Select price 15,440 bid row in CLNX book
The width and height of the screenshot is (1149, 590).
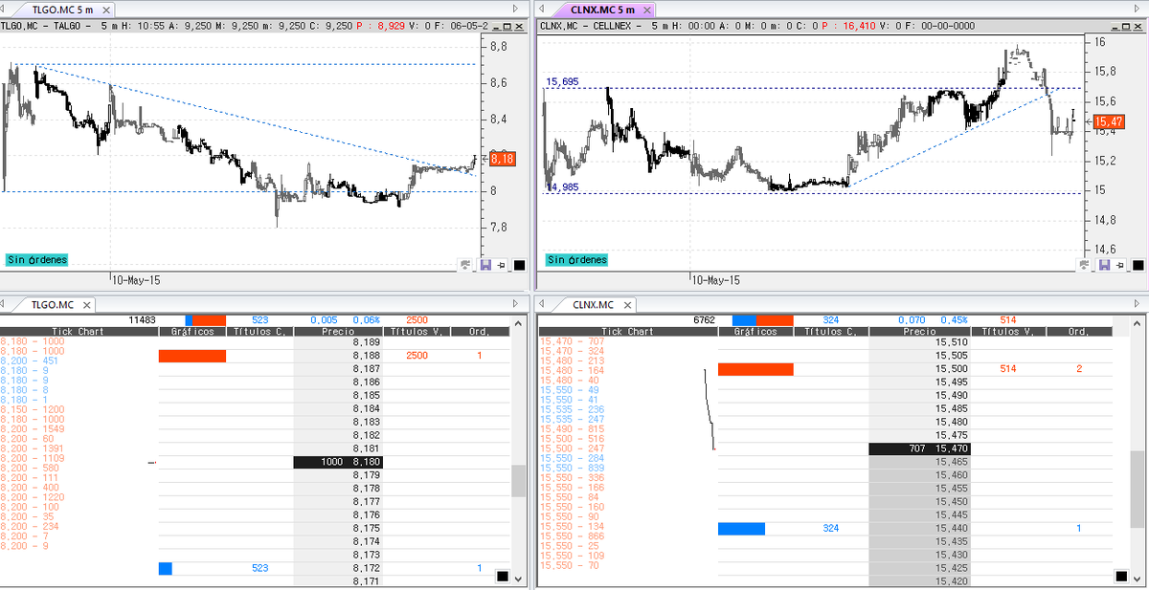click(x=915, y=528)
